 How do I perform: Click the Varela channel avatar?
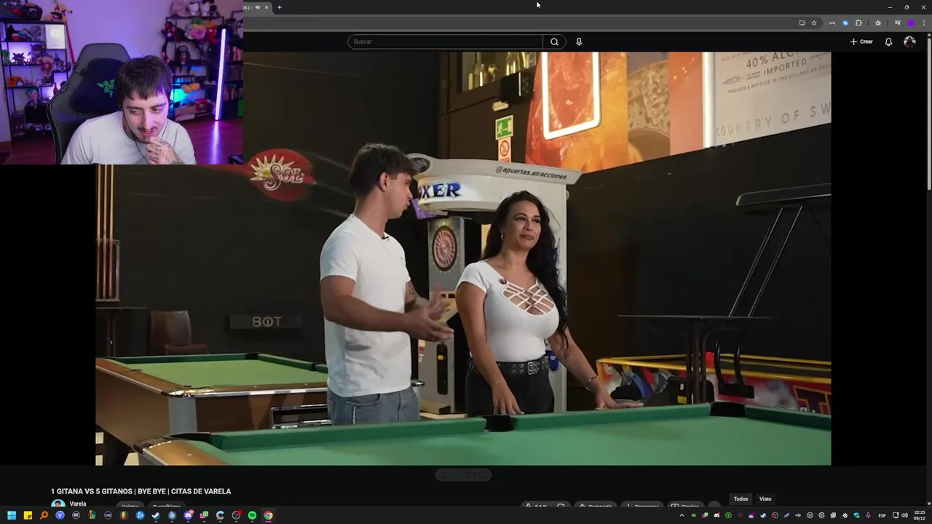click(58, 504)
